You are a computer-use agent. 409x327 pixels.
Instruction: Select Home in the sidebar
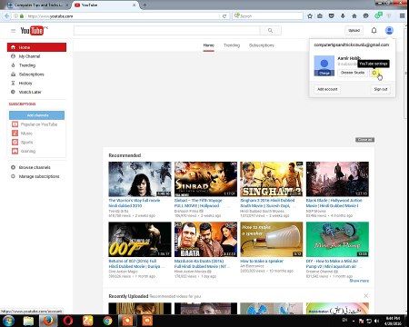coord(36,47)
